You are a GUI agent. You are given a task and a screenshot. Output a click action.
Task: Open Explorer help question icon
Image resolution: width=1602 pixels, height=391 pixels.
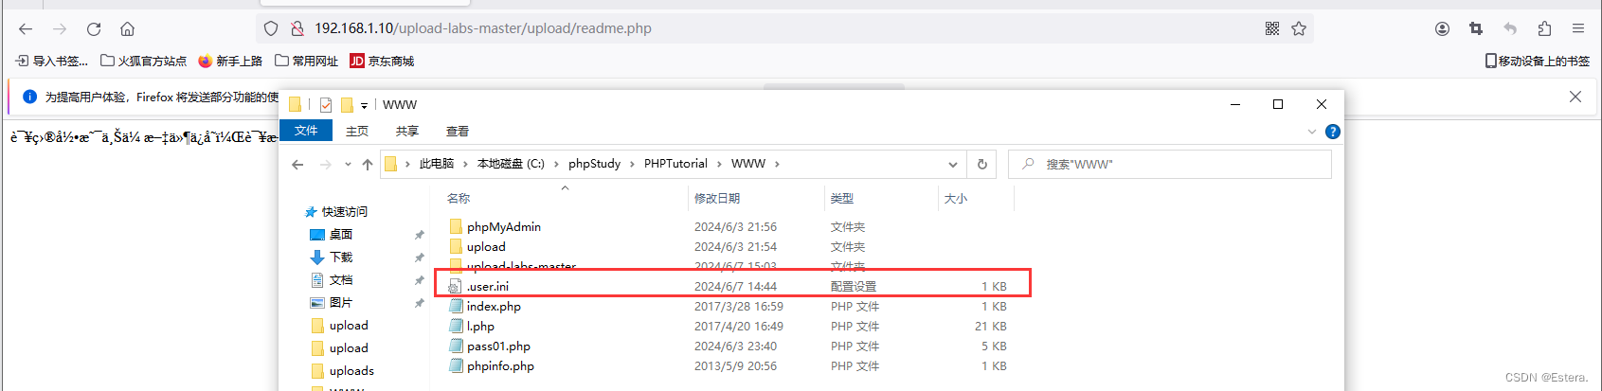click(x=1333, y=132)
